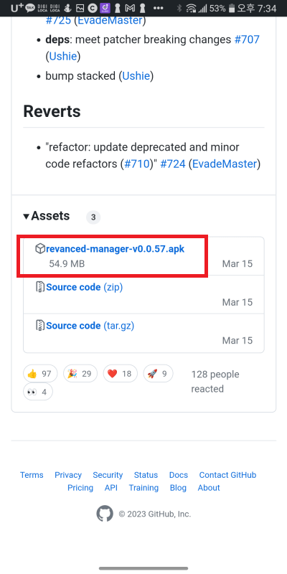Screen dimensions: 287x574
Task: Tap the three-dots more notifications icon
Action: click(158, 9)
